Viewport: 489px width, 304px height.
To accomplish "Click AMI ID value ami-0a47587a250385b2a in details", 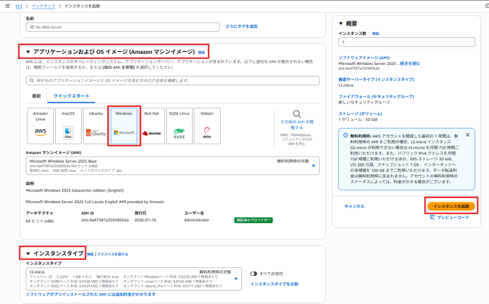I will click(x=105, y=220).
